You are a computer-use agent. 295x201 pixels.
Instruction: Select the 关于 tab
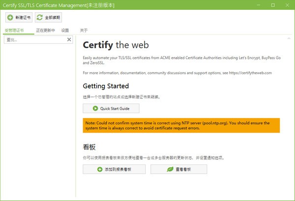tap(84, 30)
